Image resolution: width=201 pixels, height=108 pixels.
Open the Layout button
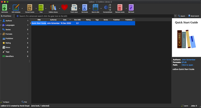tap(185, 106)
